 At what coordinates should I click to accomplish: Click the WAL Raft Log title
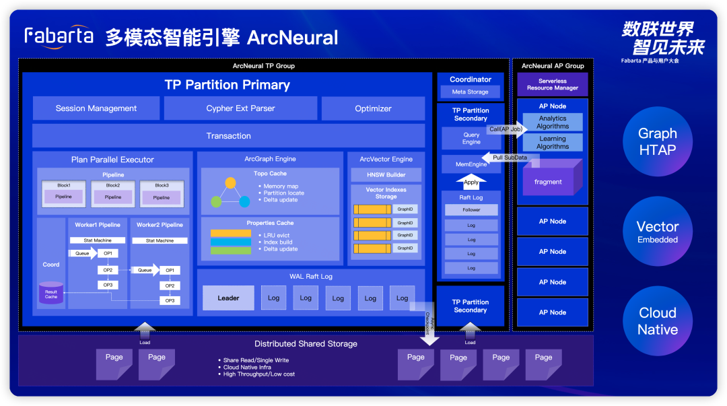click(x=311, y=277)
